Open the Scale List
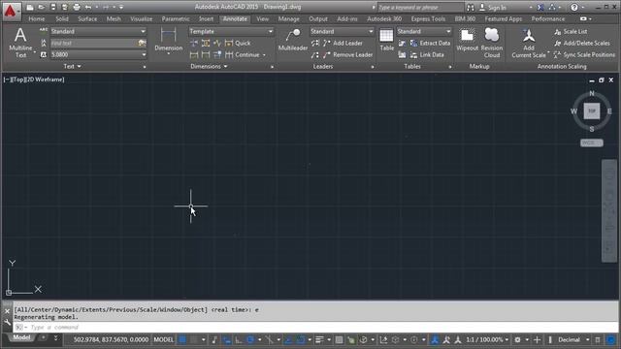 click(x=571, y=31)
